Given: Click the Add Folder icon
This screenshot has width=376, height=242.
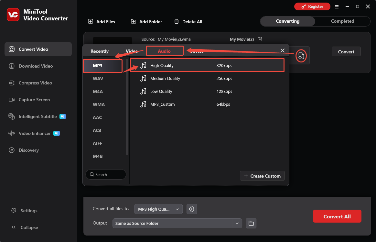Looking at the screenshot, I should click(133, 22).
